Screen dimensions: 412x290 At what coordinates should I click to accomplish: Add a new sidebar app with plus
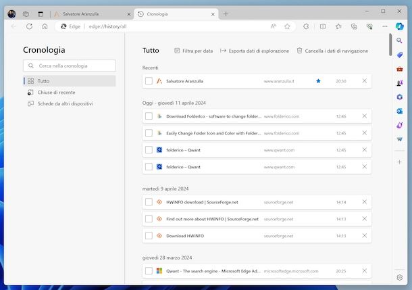tap(399, 162)
